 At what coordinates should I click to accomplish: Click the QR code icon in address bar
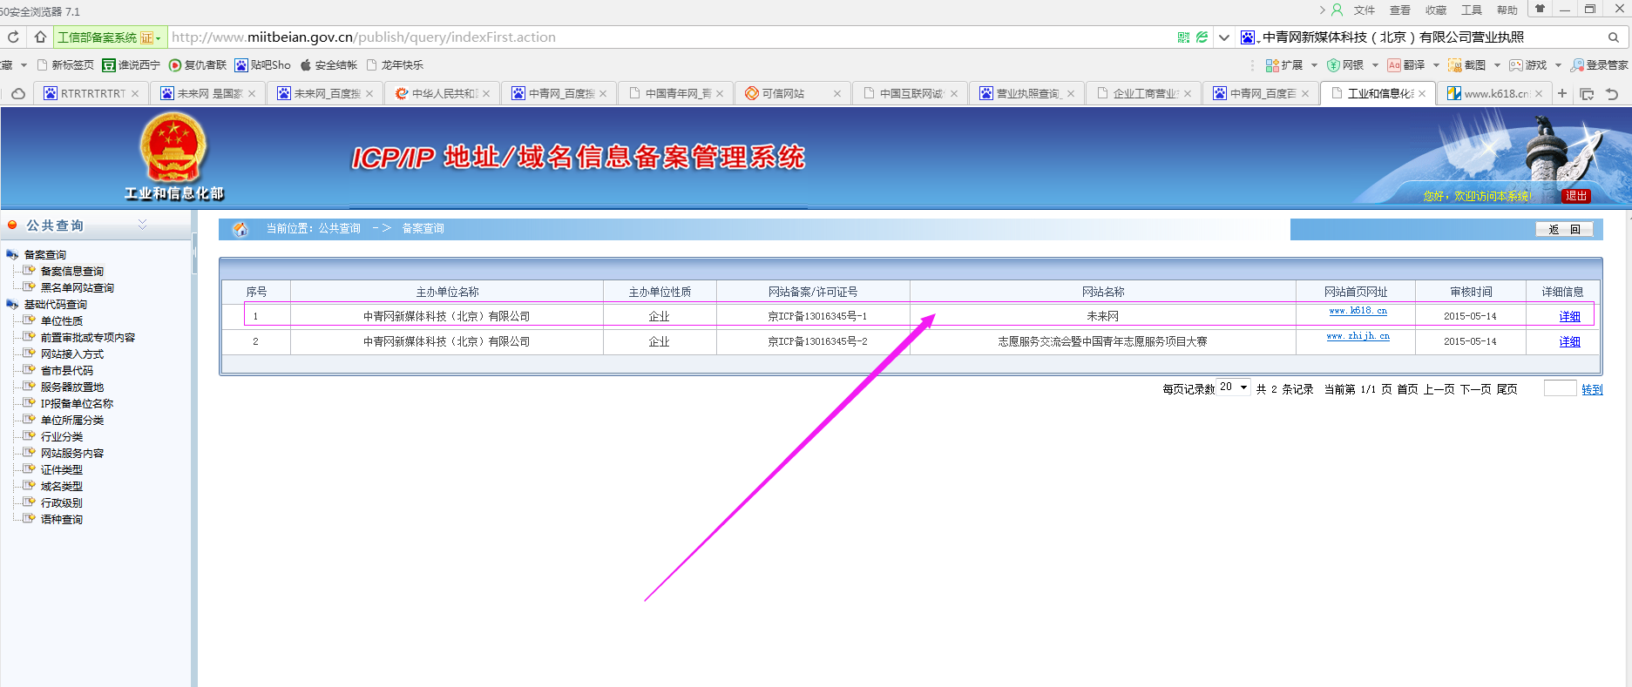(1182, 37)
